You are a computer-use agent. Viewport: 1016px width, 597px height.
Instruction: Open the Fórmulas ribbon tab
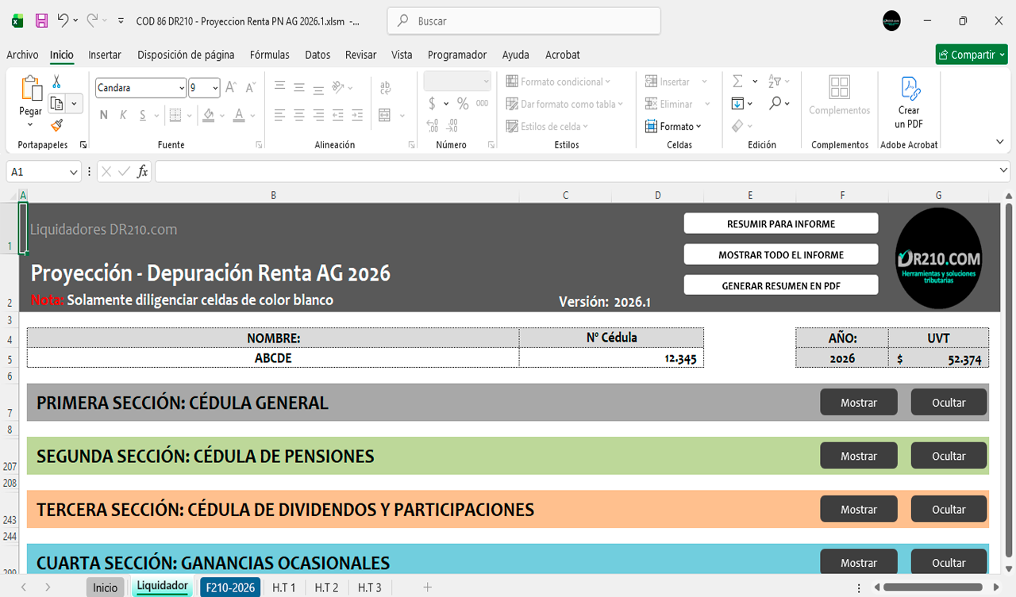pyautogui.click(x=269, y=55)
